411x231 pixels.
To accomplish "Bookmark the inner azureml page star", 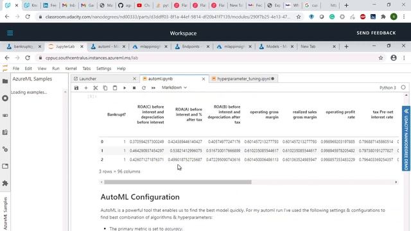I will 381,58.
